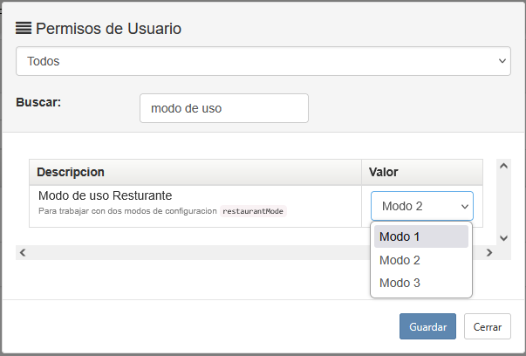This screenshot has height=356, width=526.
Task: Focus the Buscar search field
Action: 224,108
